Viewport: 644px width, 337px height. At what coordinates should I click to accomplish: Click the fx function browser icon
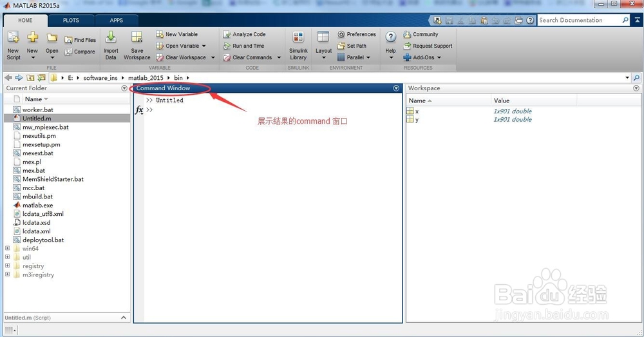(x=139, y=110)
